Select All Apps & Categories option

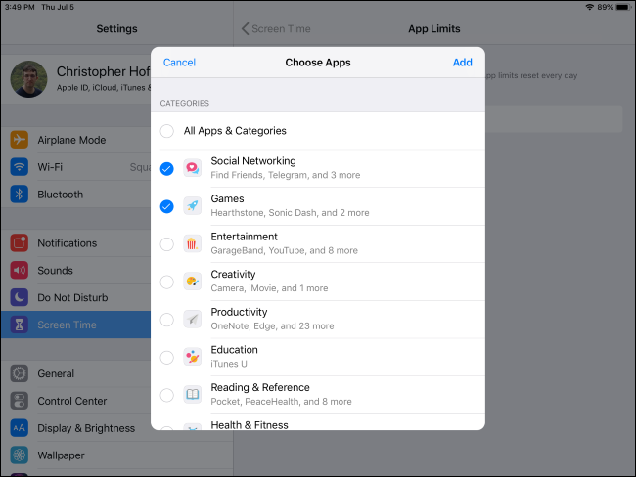(x=166, y=131)
